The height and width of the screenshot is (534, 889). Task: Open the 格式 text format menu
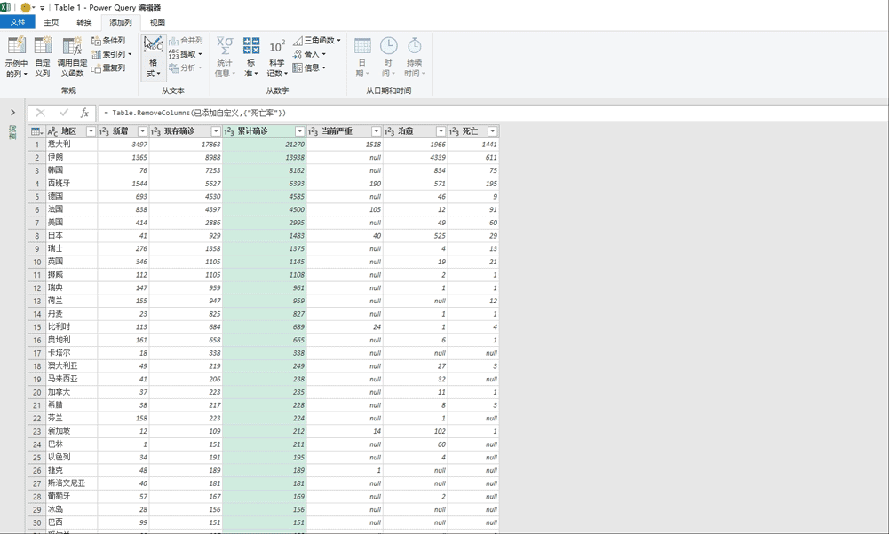(x=153, y=57)
